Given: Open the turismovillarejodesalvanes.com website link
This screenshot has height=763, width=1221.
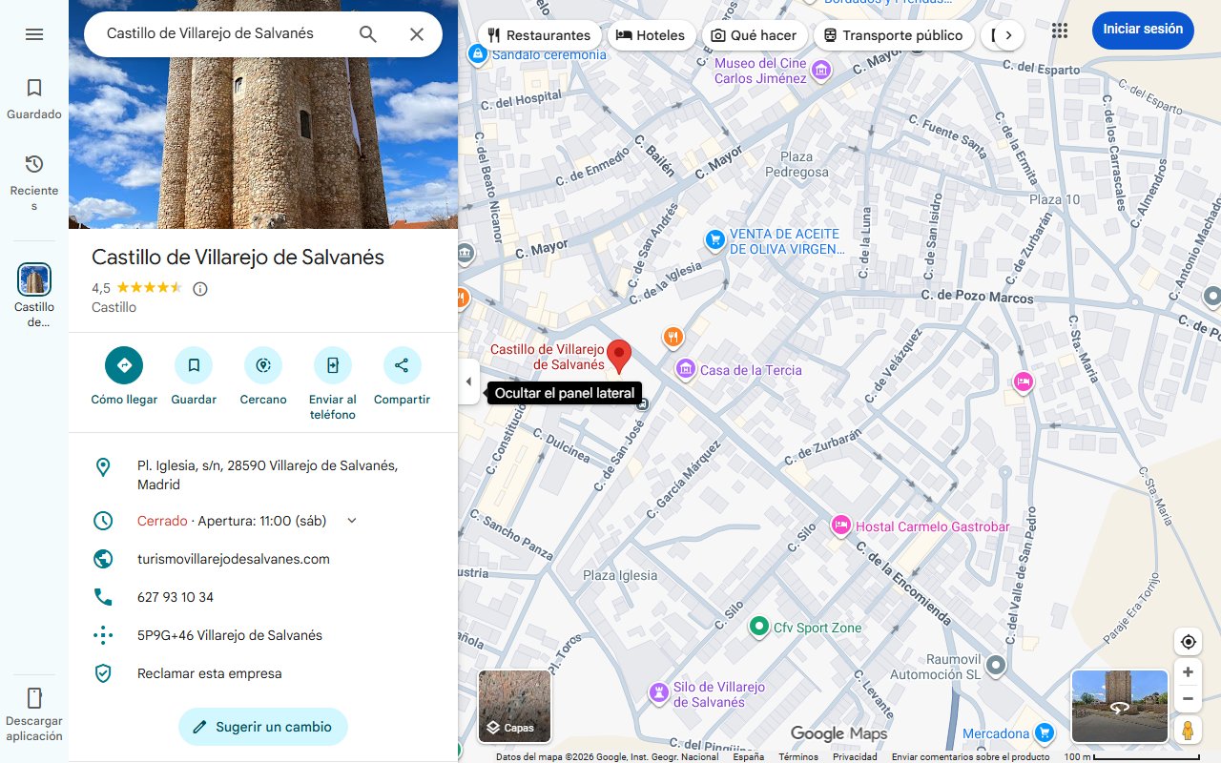Looking at the screenshot, I should (x=234, y=559).
